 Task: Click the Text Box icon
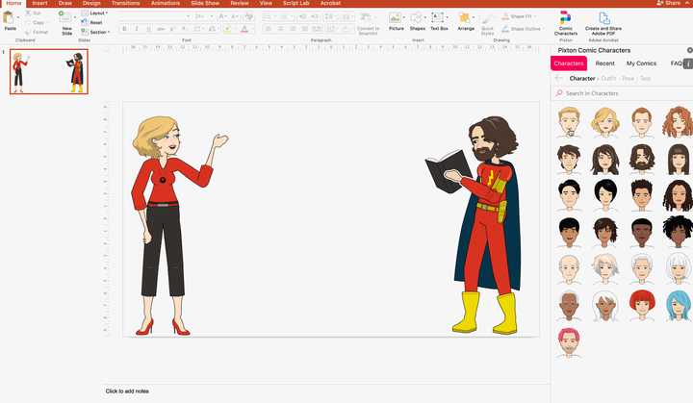(x=437, y=18)
